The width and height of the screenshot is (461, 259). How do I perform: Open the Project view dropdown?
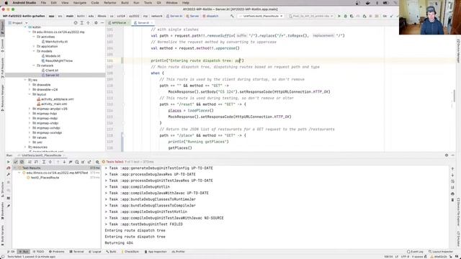17,22
